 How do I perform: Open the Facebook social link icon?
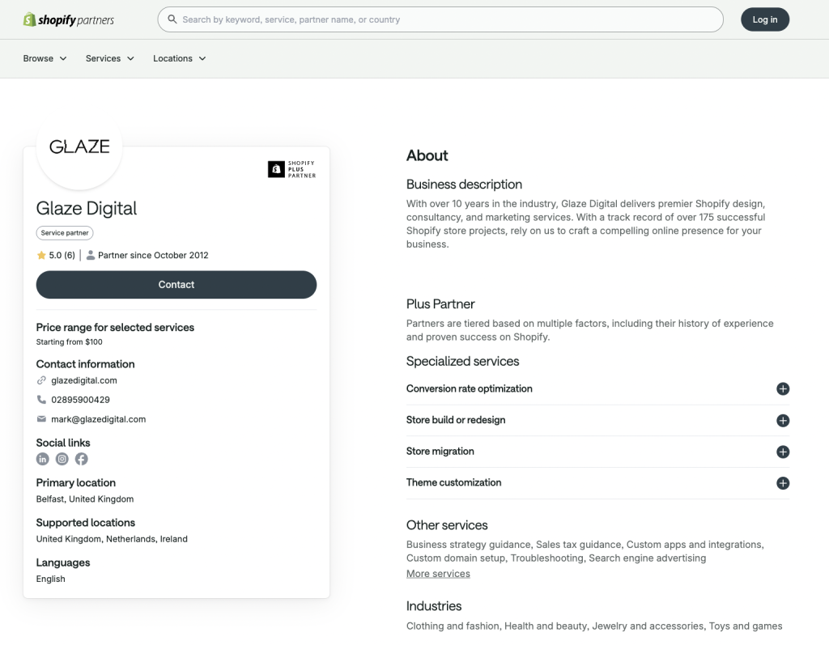pos(82,459)
